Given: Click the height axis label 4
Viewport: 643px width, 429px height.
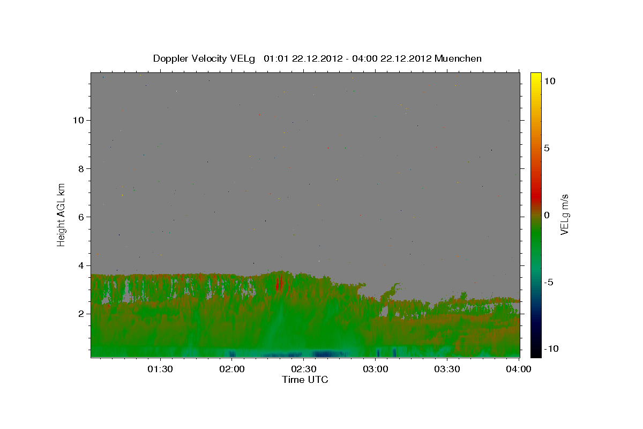Looking at the screenshot, I should pos(80,265).
